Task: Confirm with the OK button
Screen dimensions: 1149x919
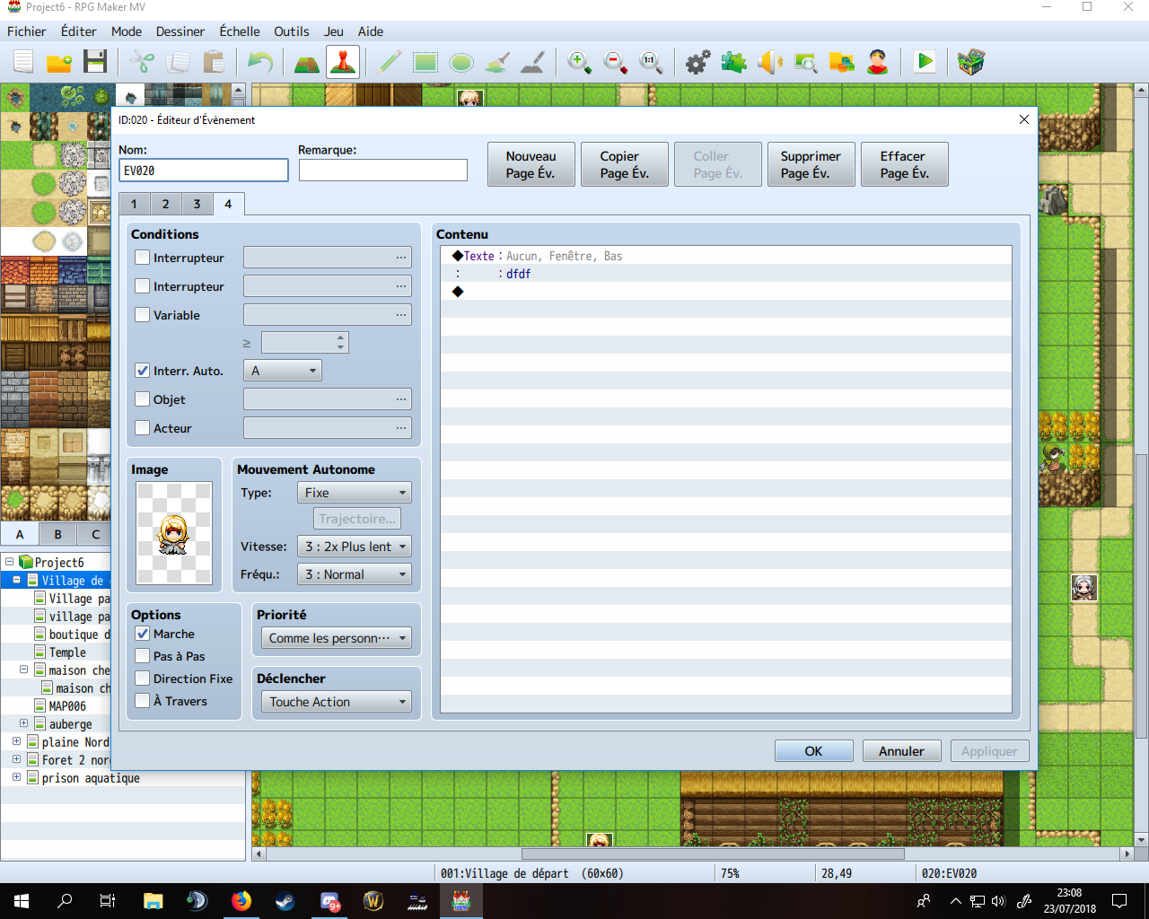Action: [814, 751]
